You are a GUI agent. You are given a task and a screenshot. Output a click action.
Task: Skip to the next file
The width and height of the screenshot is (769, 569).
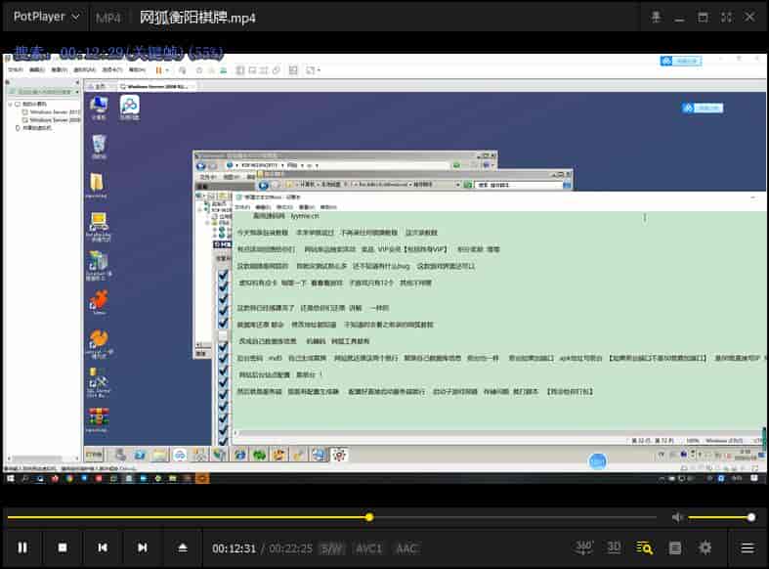143,547
